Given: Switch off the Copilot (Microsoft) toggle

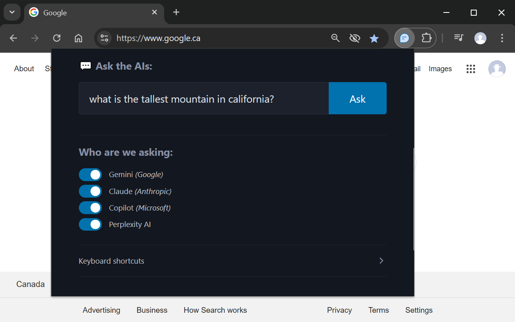Looking at the screenshot, I should click(x=90, y=208).
